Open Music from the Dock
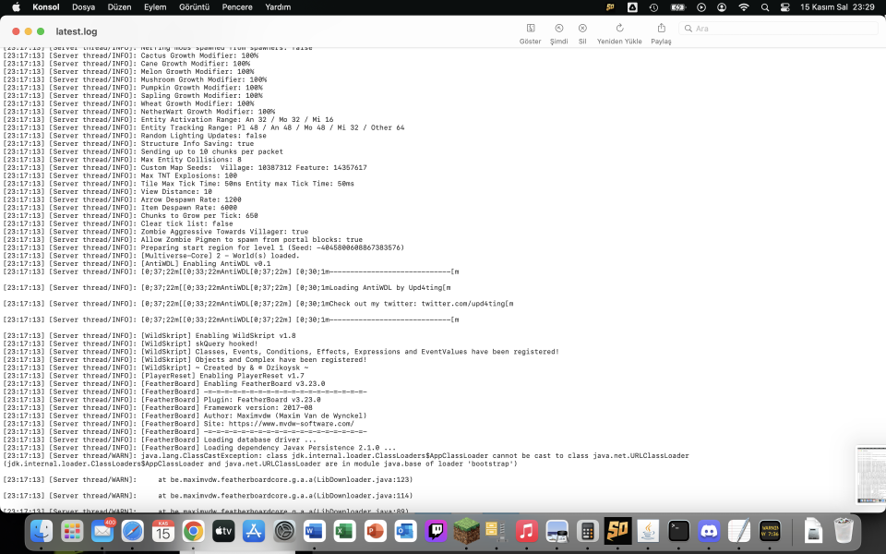 (527, 532)
